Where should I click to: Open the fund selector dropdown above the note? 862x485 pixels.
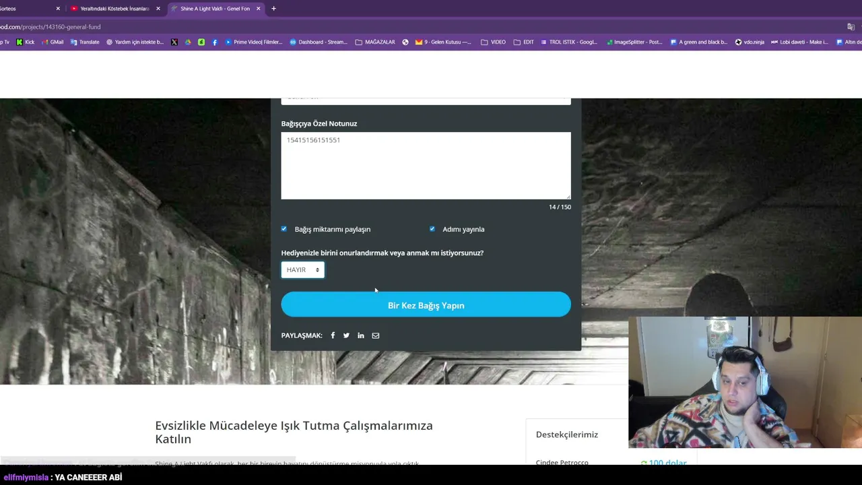pos(426,100)
